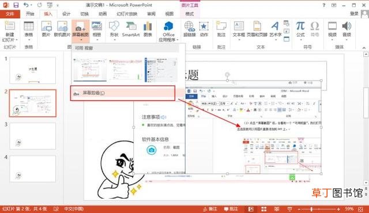Pick the third available window thumbnail

click(x=161, y=70)
